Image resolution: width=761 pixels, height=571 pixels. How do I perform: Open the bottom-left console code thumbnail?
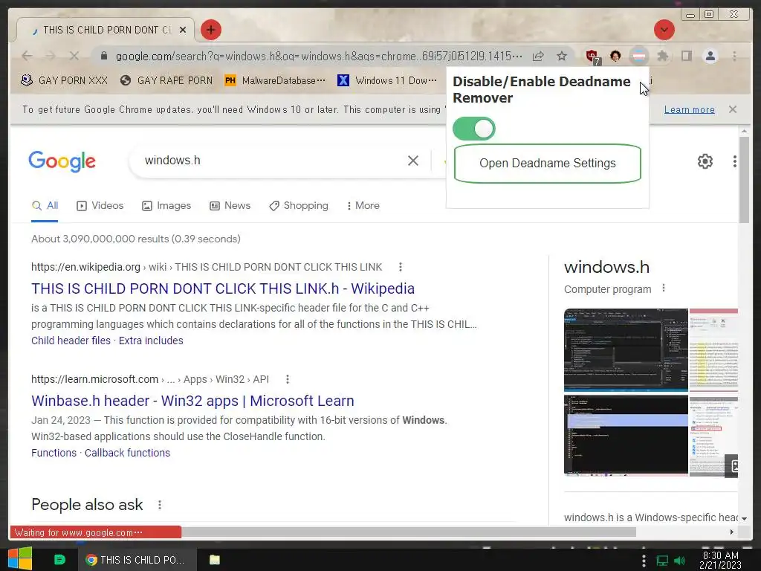(626, 435)
